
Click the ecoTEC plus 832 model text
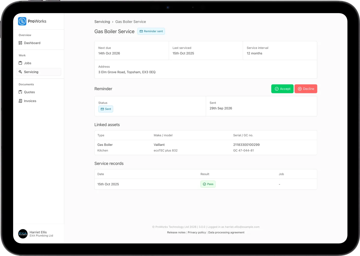click(166, 151)
